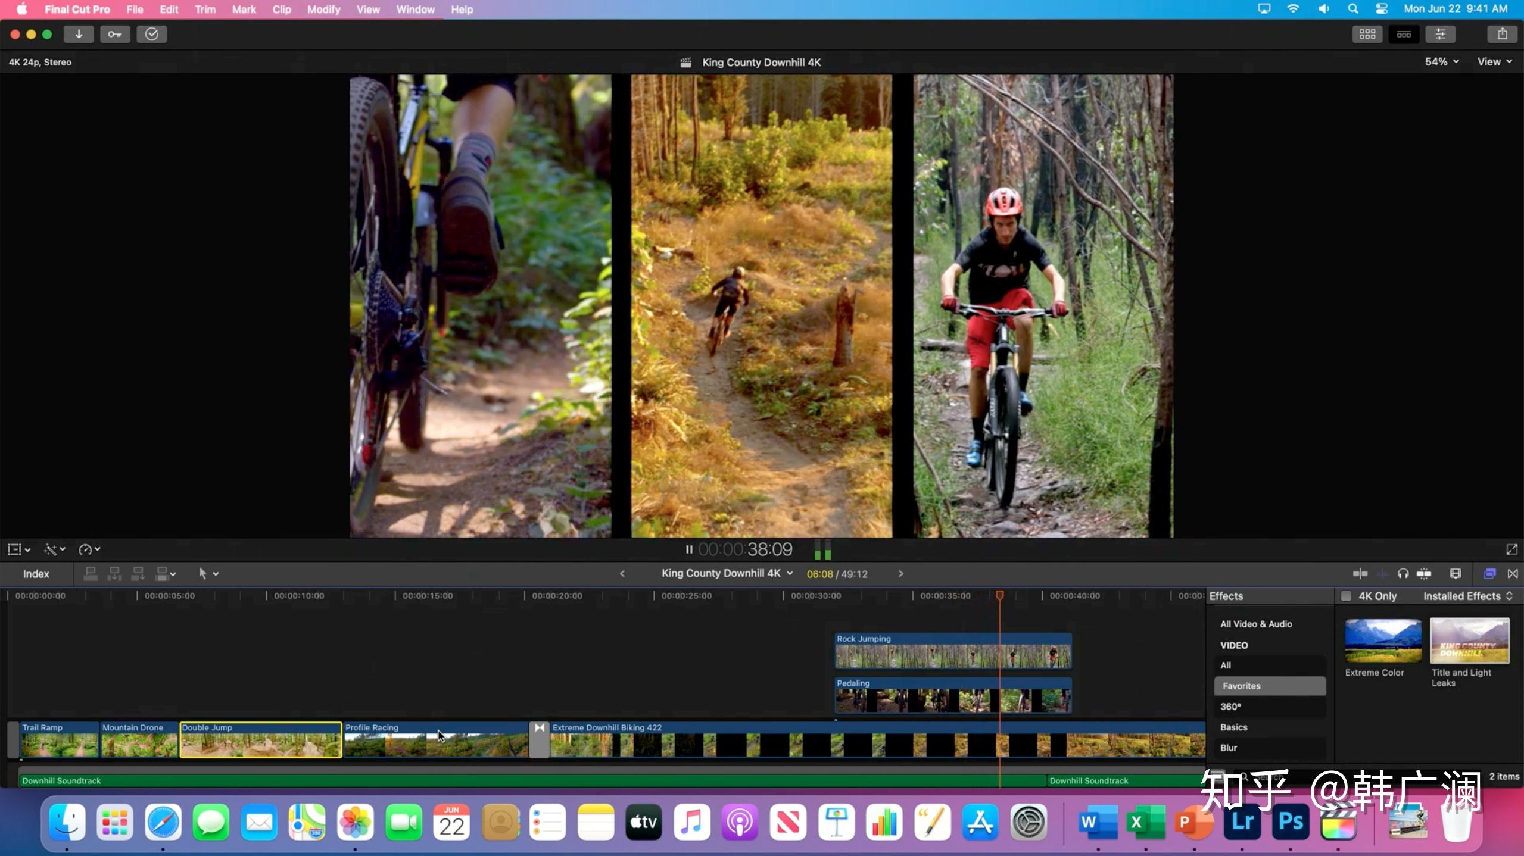Image resolution: width=1524 pixels, height=856 pixels.
Task: Toggle the Inspector sliders button
Action: 1440,34
